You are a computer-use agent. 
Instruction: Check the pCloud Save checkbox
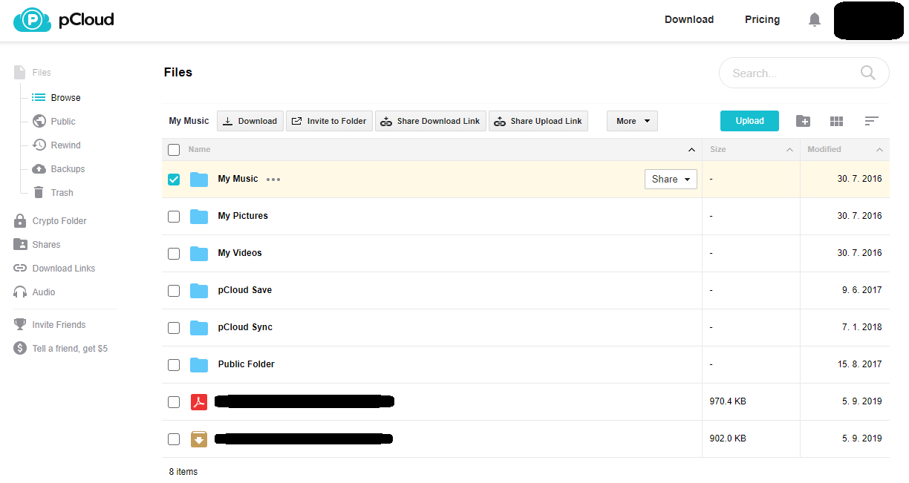point(174,291)
